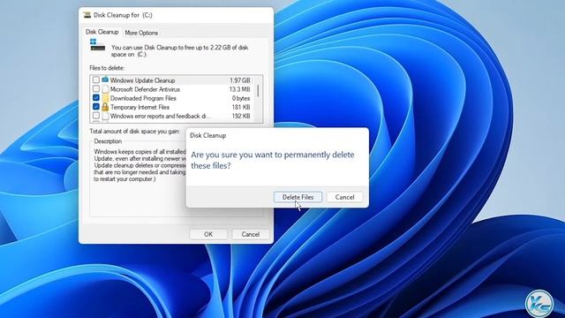Click the 'Description' group label

(108, 141)
